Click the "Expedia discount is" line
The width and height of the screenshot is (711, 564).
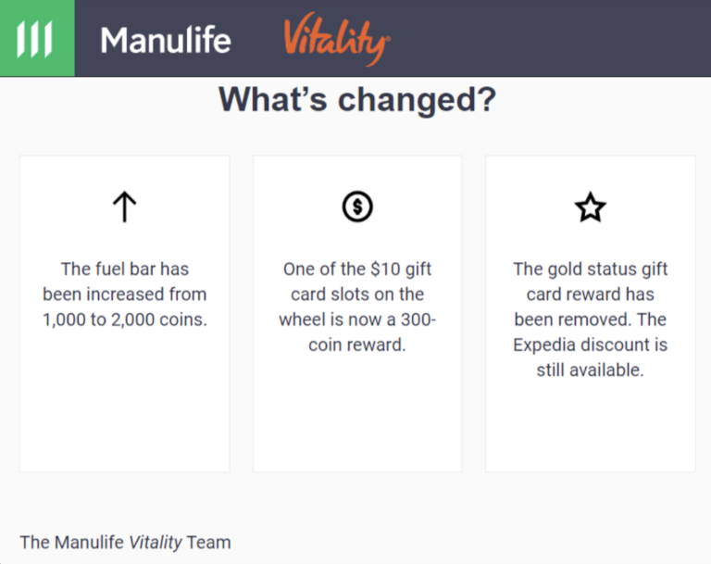pos(590,345)
